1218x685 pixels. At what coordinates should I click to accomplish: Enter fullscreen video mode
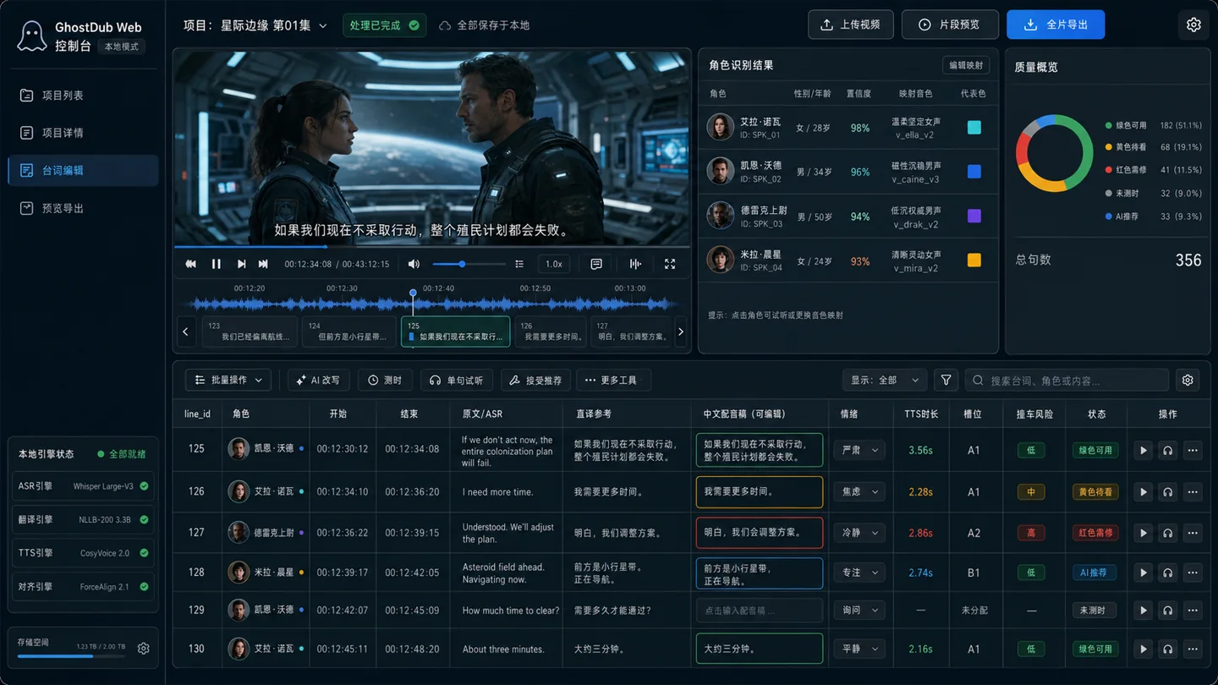pyautogui.click(x=670, y=264)
